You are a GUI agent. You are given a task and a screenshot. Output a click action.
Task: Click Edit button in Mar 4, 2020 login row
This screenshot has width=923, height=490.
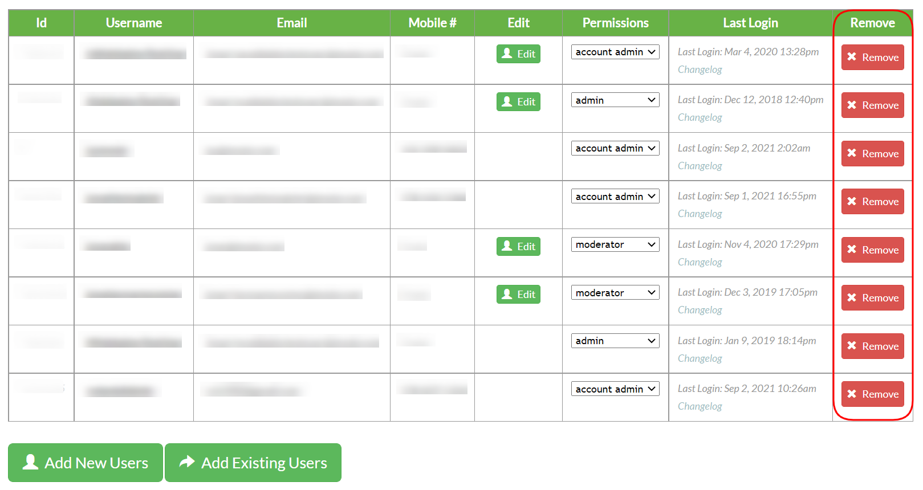518,54
